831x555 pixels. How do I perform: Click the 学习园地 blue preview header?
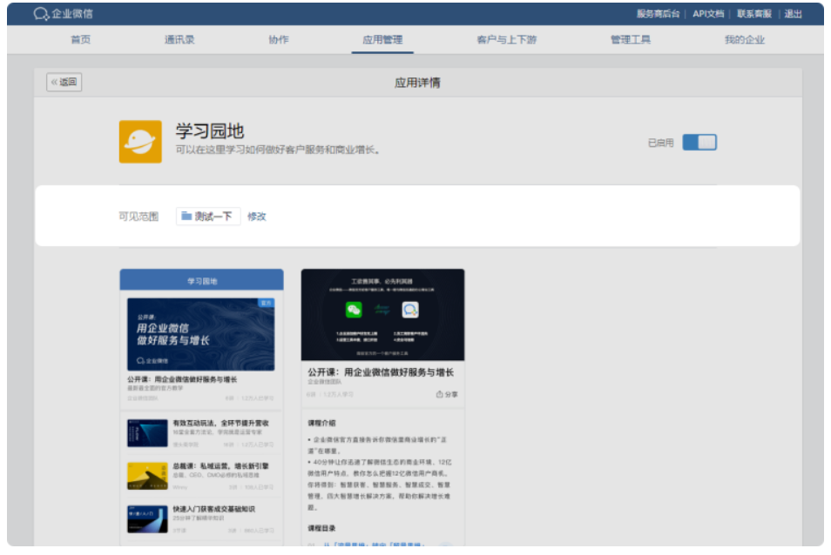201,280
